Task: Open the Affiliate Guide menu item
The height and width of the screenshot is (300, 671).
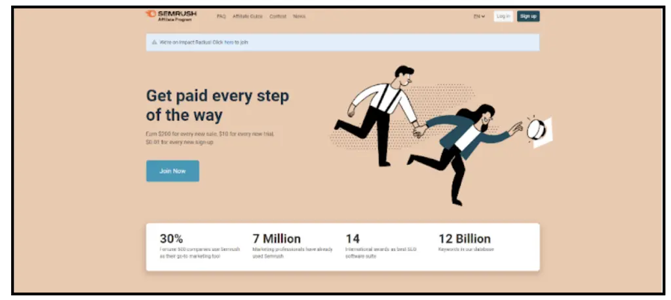Action: pyautogui.click(x=248, y=16)
